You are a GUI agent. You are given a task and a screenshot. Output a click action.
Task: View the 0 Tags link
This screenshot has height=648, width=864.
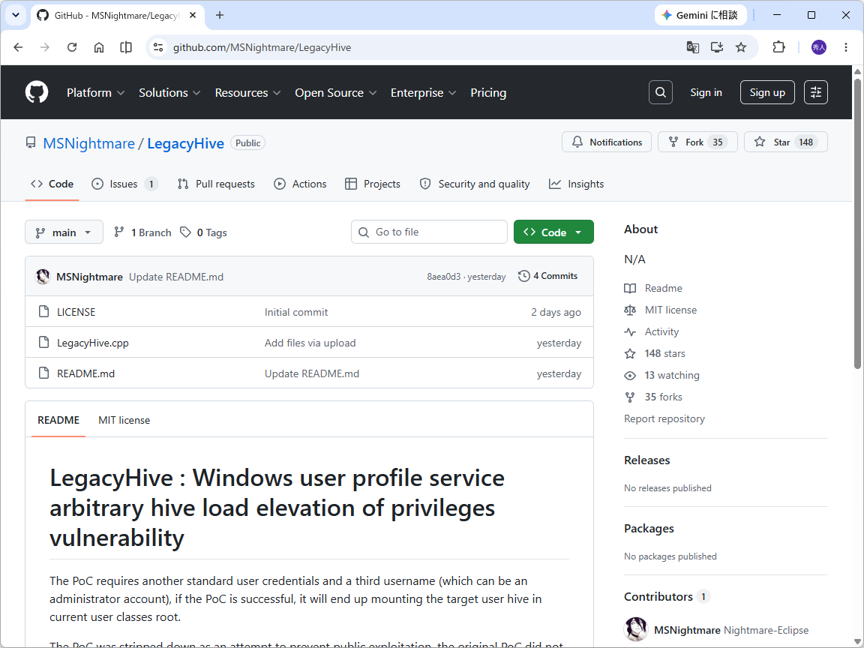click(204, 232)
